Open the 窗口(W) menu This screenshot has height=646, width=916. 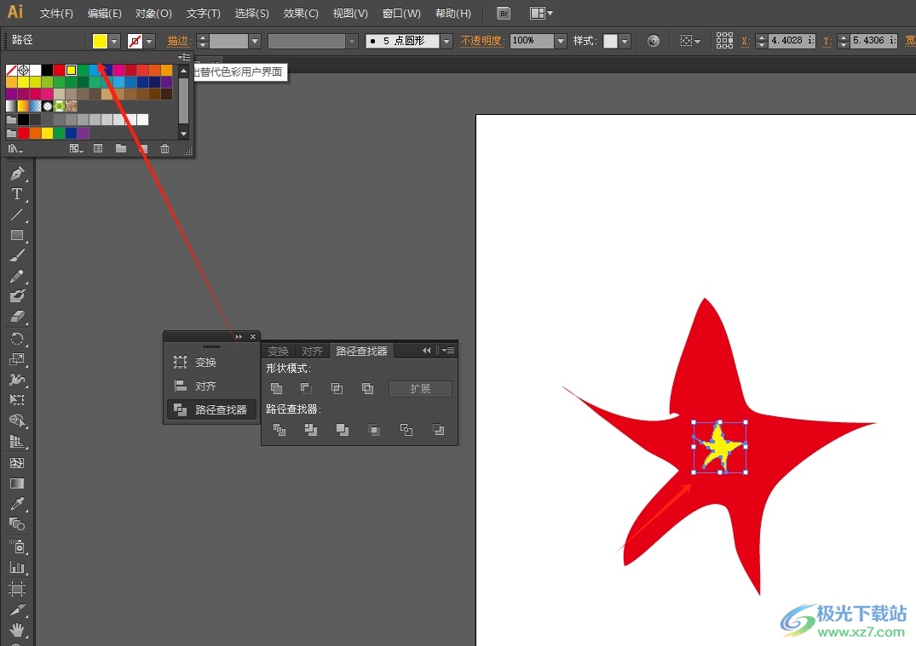coord(401,14)
